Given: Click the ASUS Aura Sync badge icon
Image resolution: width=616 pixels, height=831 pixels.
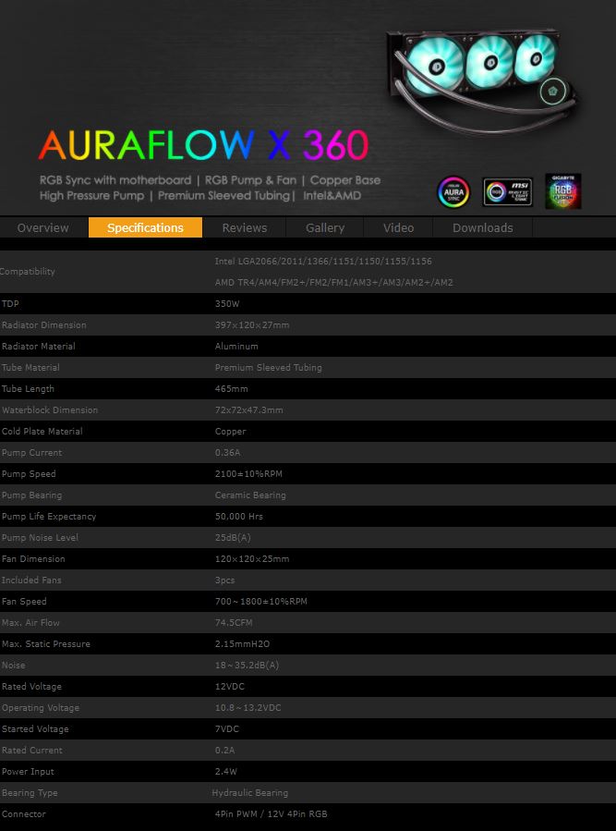Looking at the screenshot, I should 453,192.
